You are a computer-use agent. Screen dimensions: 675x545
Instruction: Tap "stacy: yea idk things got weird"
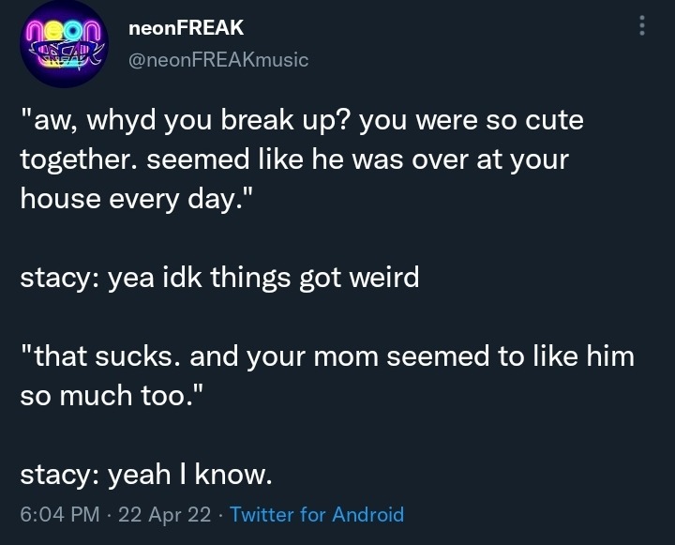pos(219,279)
